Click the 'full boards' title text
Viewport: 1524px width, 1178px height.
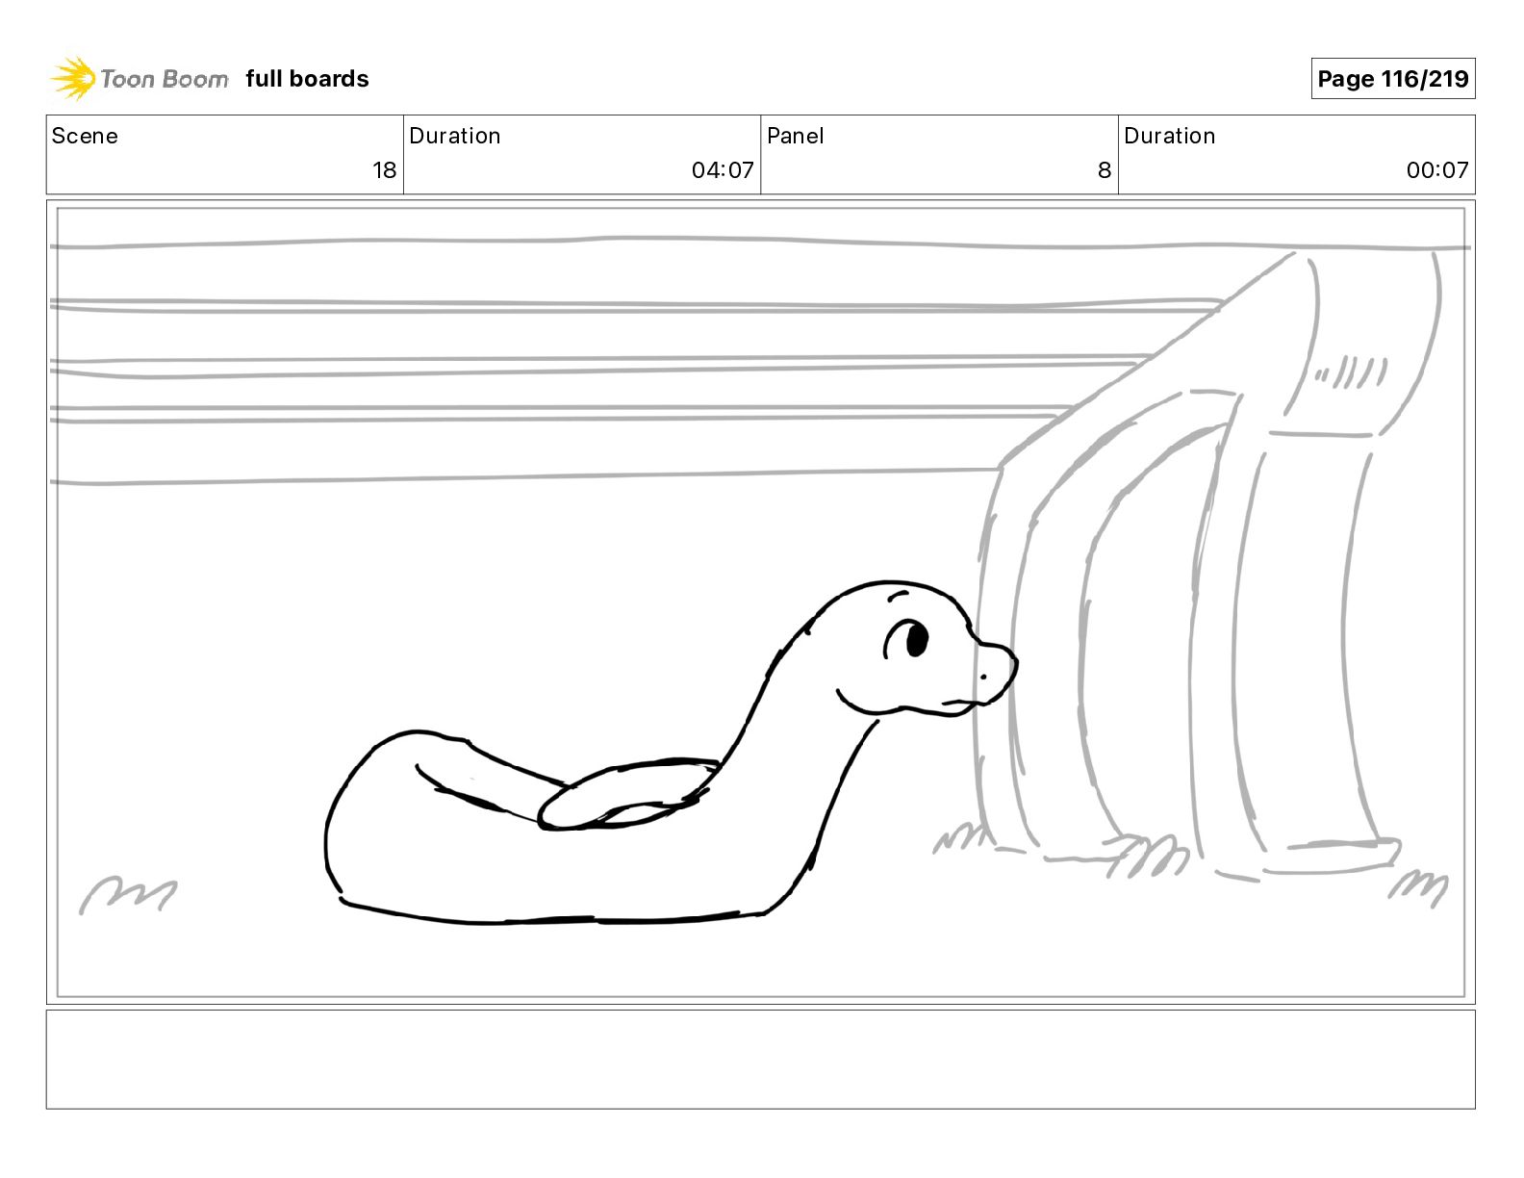click(307, 79)
